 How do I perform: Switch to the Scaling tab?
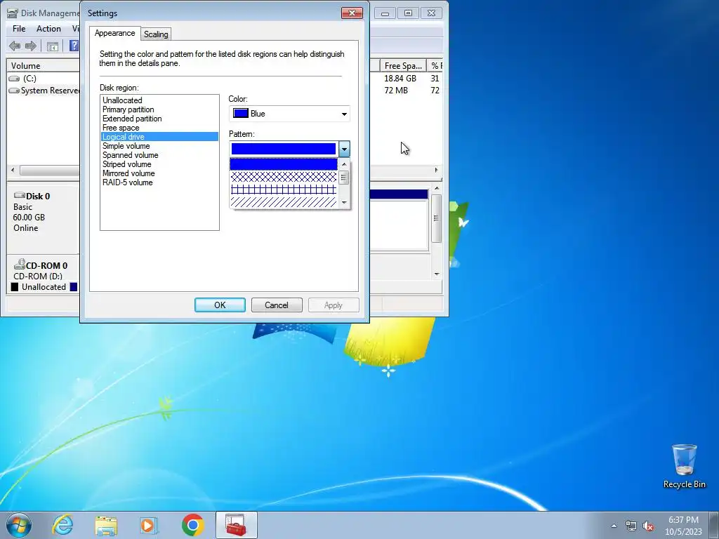tap(156, 34)
